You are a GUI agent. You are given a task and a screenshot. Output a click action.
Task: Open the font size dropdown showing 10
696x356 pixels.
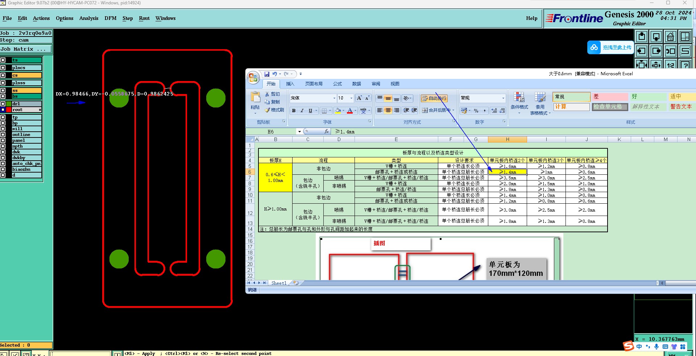[351, 98]
